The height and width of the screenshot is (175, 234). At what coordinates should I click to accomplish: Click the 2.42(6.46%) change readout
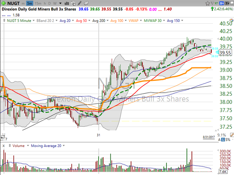click(223, 9)
